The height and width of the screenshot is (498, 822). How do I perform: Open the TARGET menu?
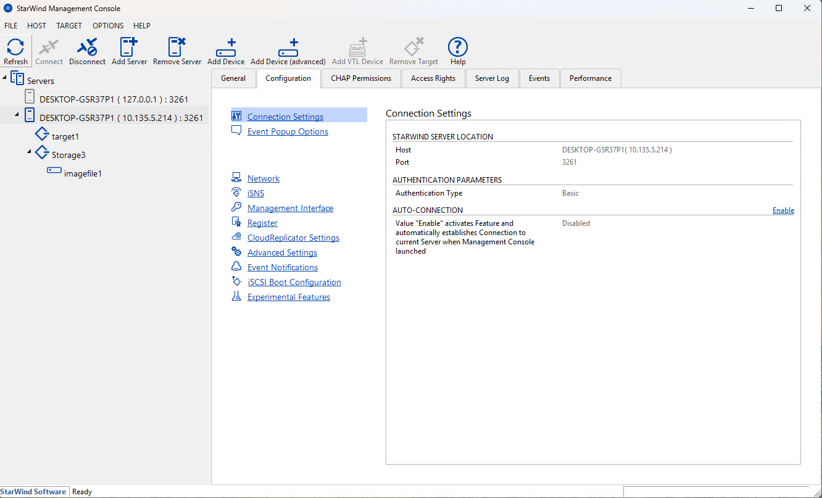pyautogui.click(x=69, y=26)
